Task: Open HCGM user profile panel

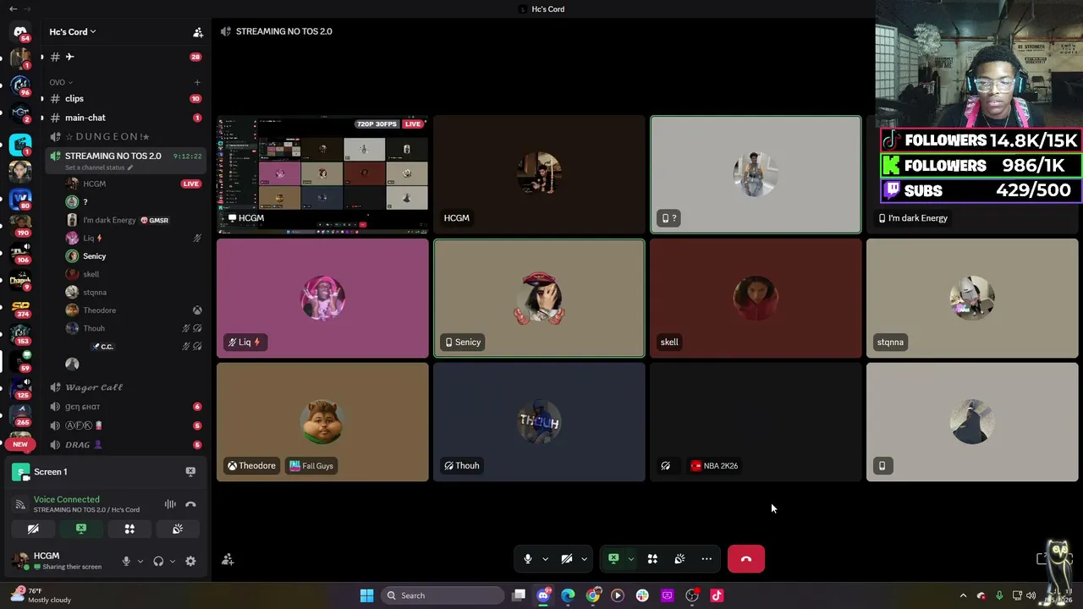Action: click(59, 560)
